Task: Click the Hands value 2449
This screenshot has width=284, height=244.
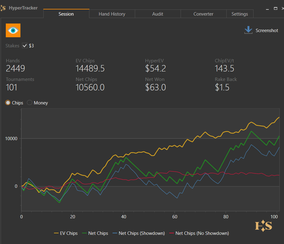Action: [15, 68]
